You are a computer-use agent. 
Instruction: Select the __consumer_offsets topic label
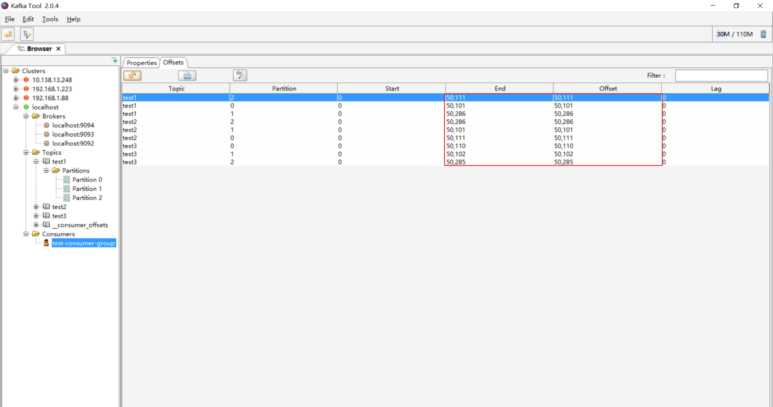click(x=80, y=225)
